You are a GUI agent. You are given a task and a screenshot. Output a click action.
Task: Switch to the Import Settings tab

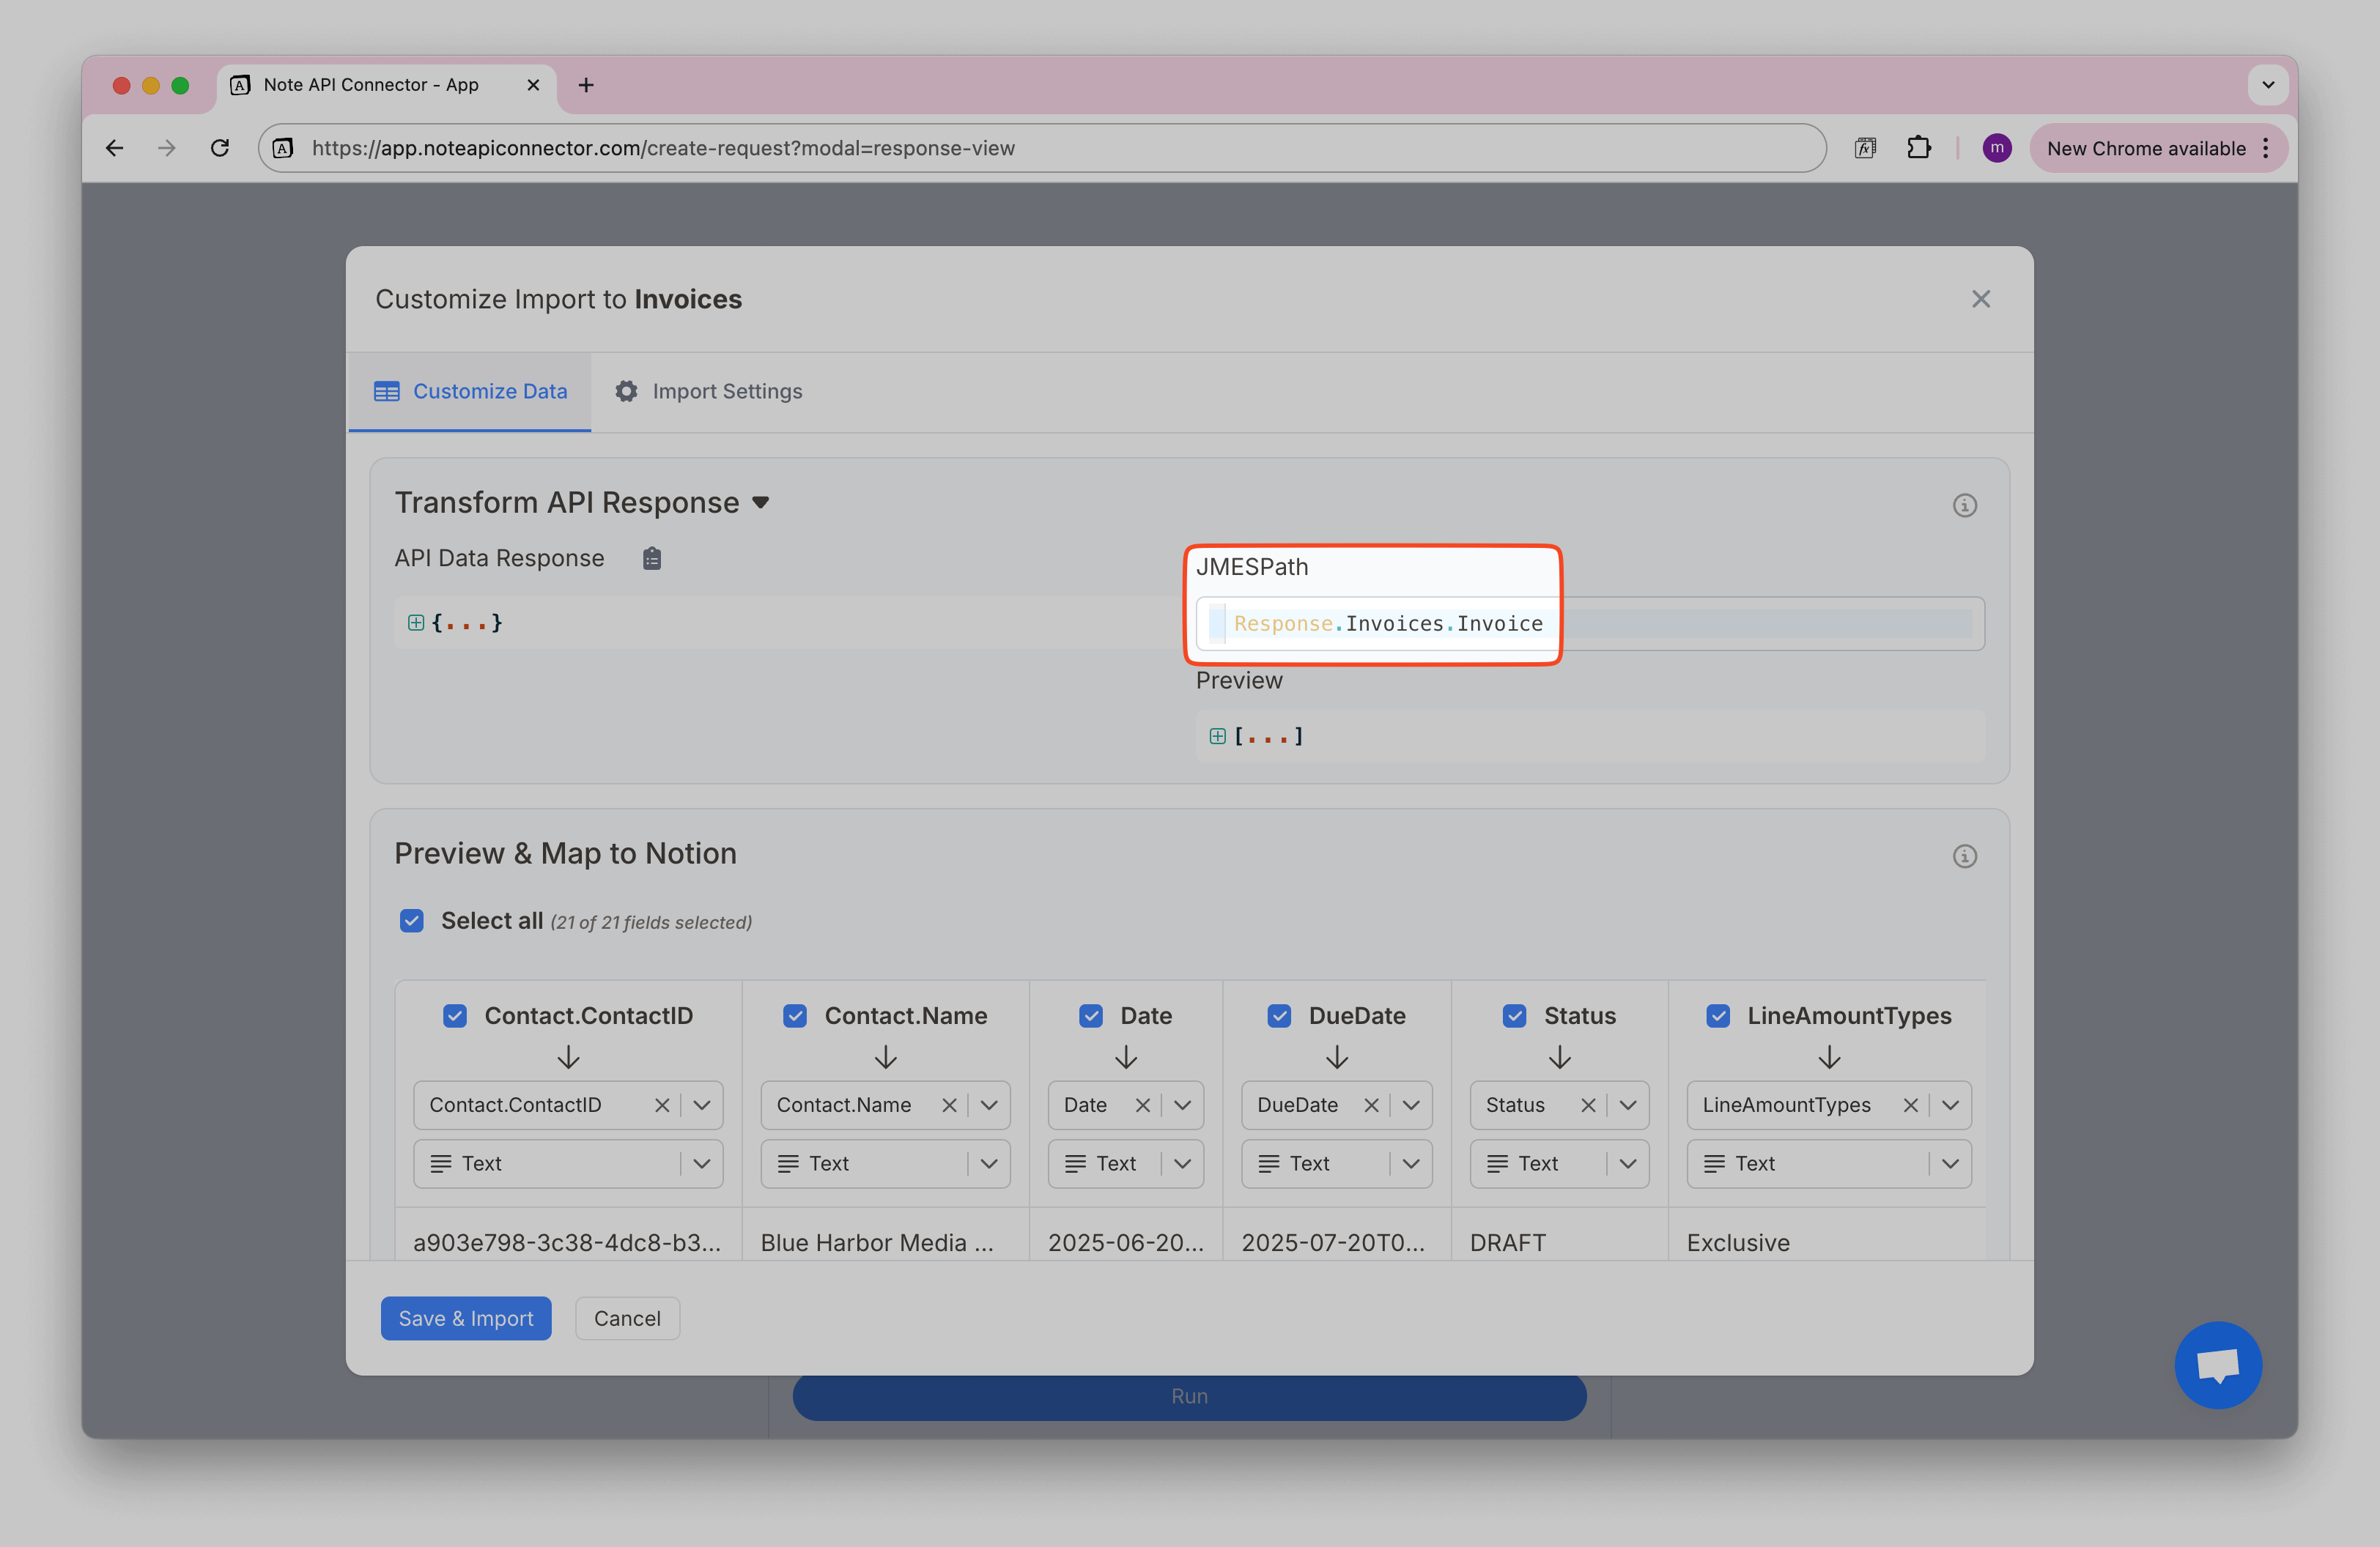[708, 392]
